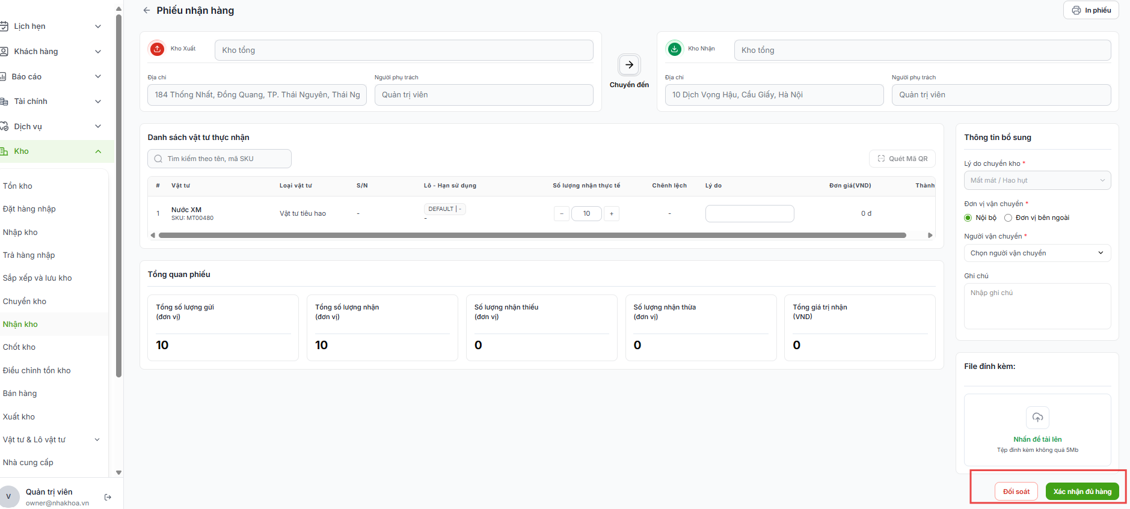
Task: Open Chuyển kho in the sidebar
Action: [x=24, y=302]
